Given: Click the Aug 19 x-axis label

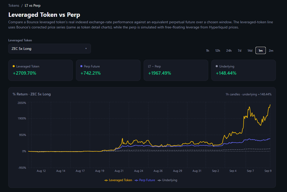Looking at the screenshot, I should 100,171.
